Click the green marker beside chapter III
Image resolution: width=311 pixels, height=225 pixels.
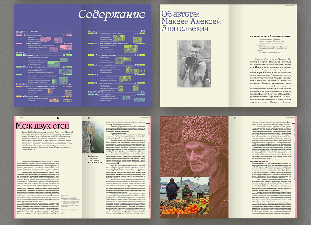click(x=19, y=55)
